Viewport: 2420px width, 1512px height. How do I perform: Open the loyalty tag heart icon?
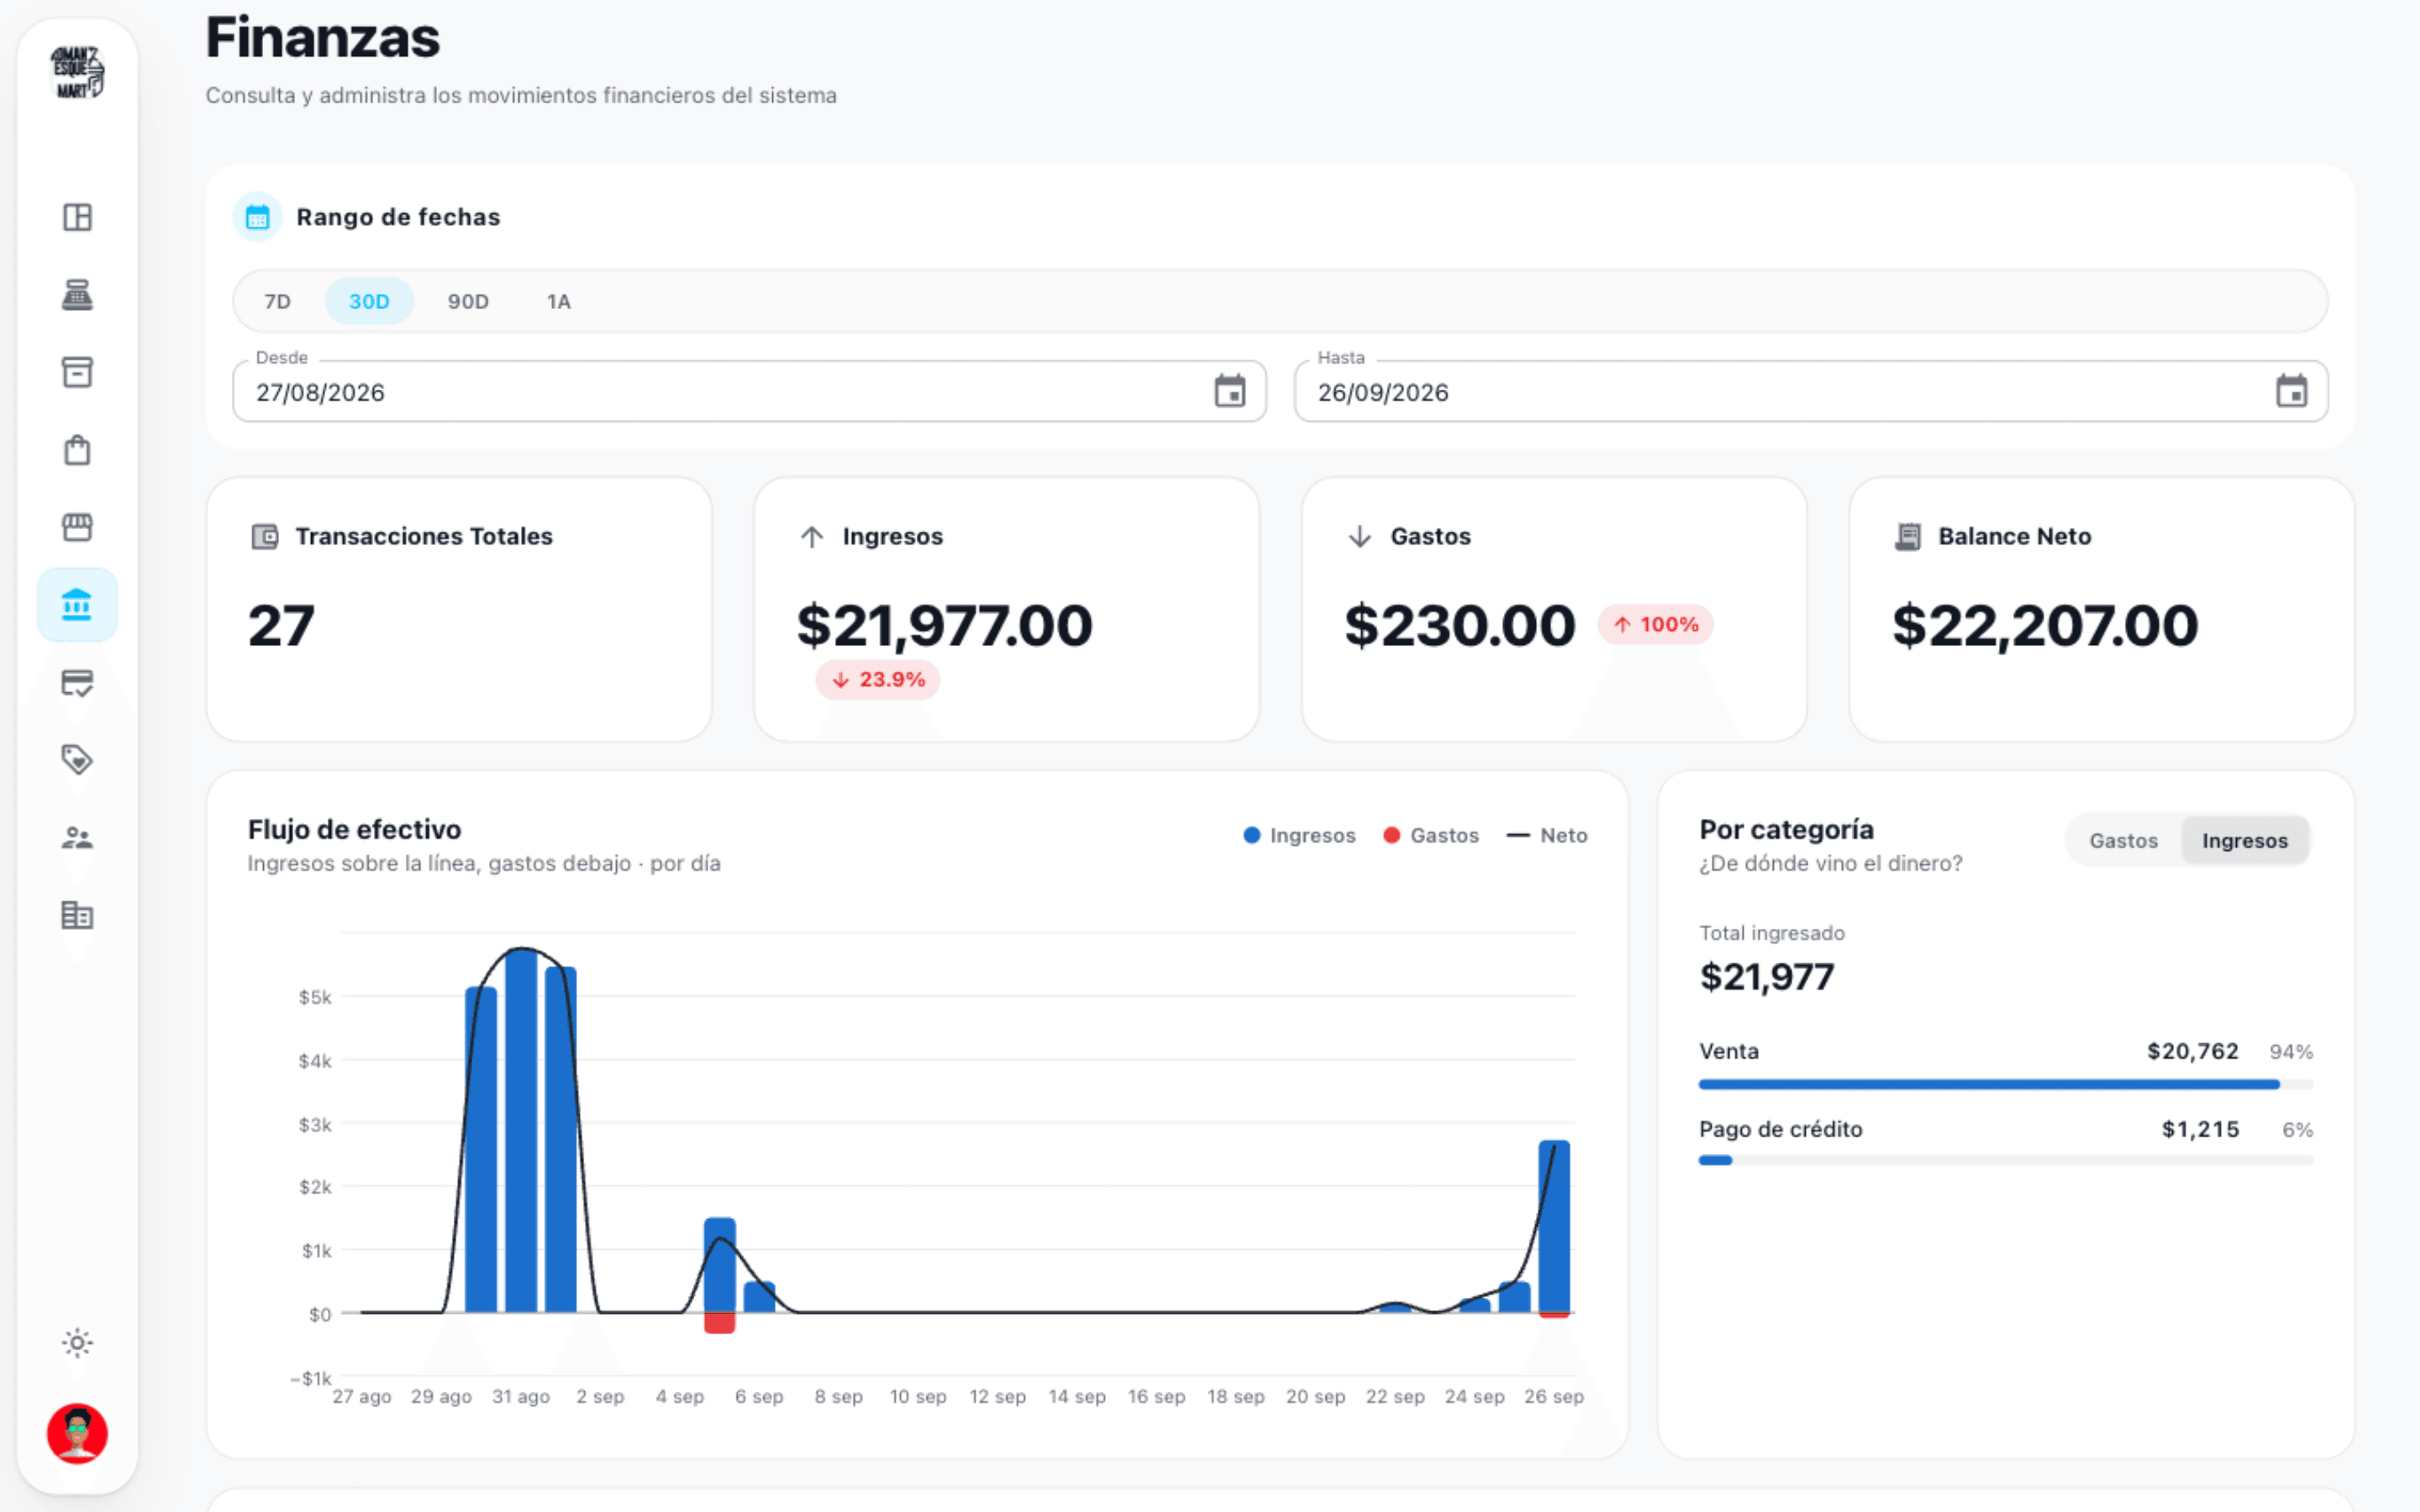tap(77, 760)
